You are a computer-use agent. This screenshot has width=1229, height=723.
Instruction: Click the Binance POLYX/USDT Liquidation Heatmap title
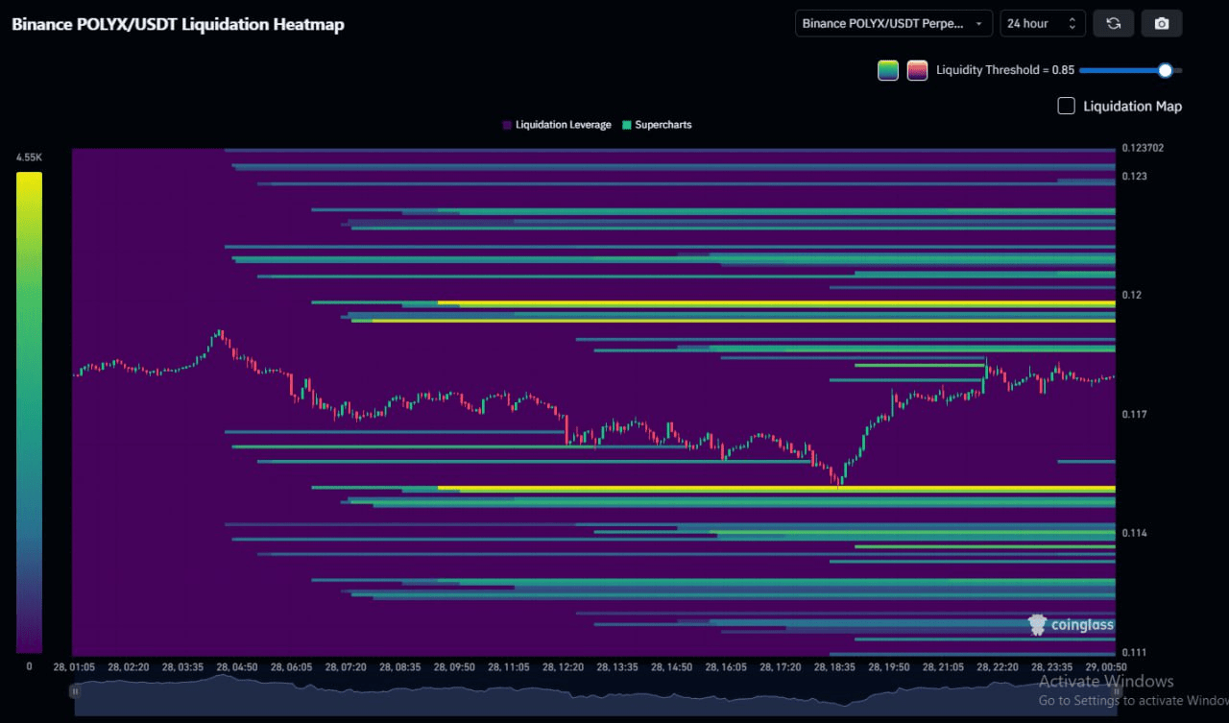[x=178, y=24]
